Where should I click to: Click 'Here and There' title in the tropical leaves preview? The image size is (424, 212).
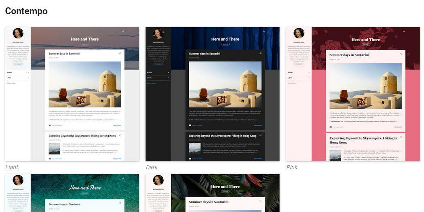coord(225,187)
